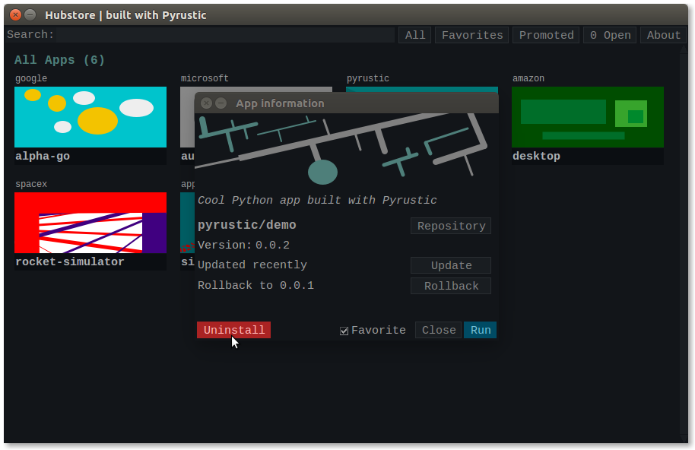The height and width of the screenshot is (450, 695).
Task: Open the Favorites view
Action: [472, 35]
